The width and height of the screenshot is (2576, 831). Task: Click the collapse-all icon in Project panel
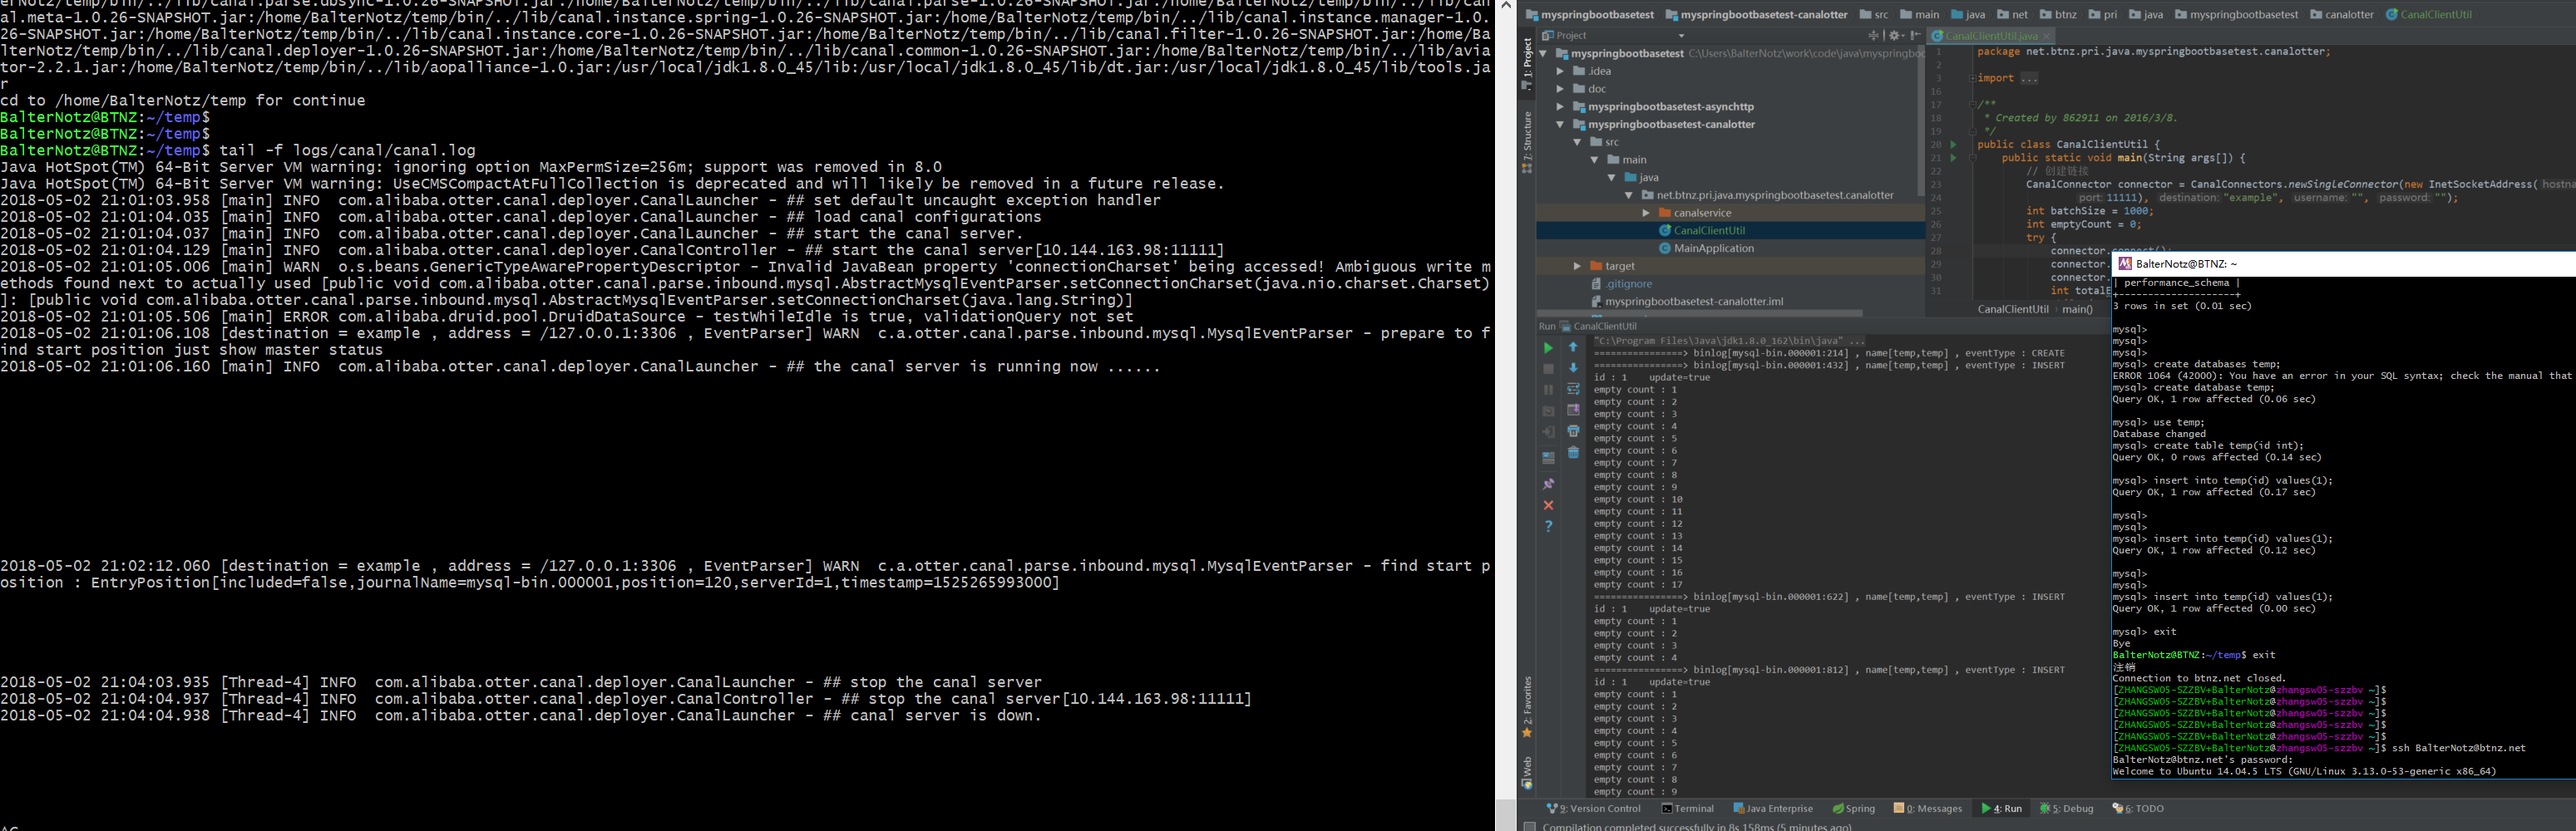(x=1874, y=35)
